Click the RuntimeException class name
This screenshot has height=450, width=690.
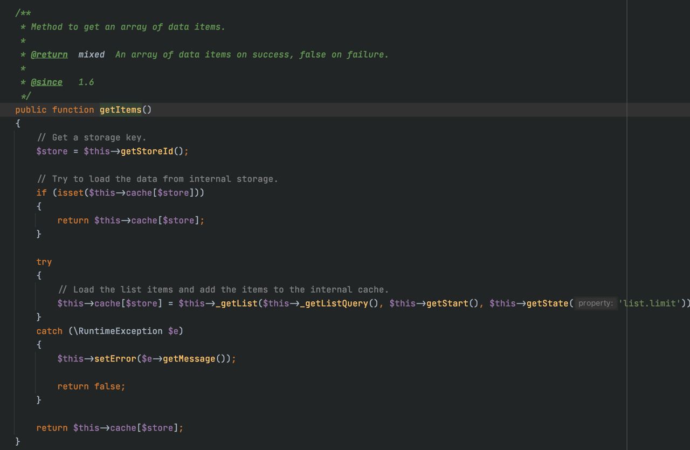click(120, 331)
